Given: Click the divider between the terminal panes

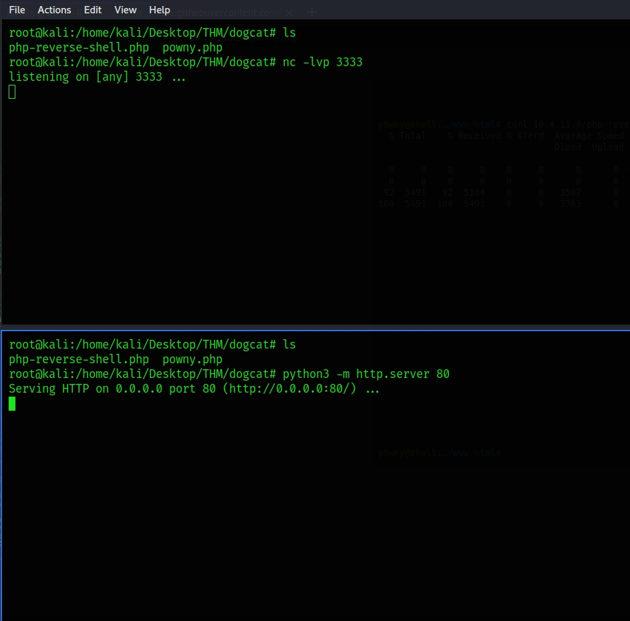Looking at the screenshot, I should click(x=315, y=327).
